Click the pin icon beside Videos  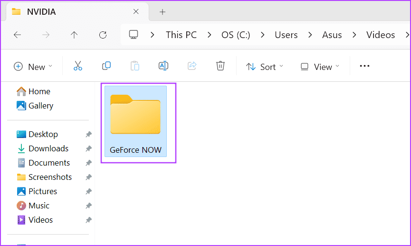click(88, 220)
